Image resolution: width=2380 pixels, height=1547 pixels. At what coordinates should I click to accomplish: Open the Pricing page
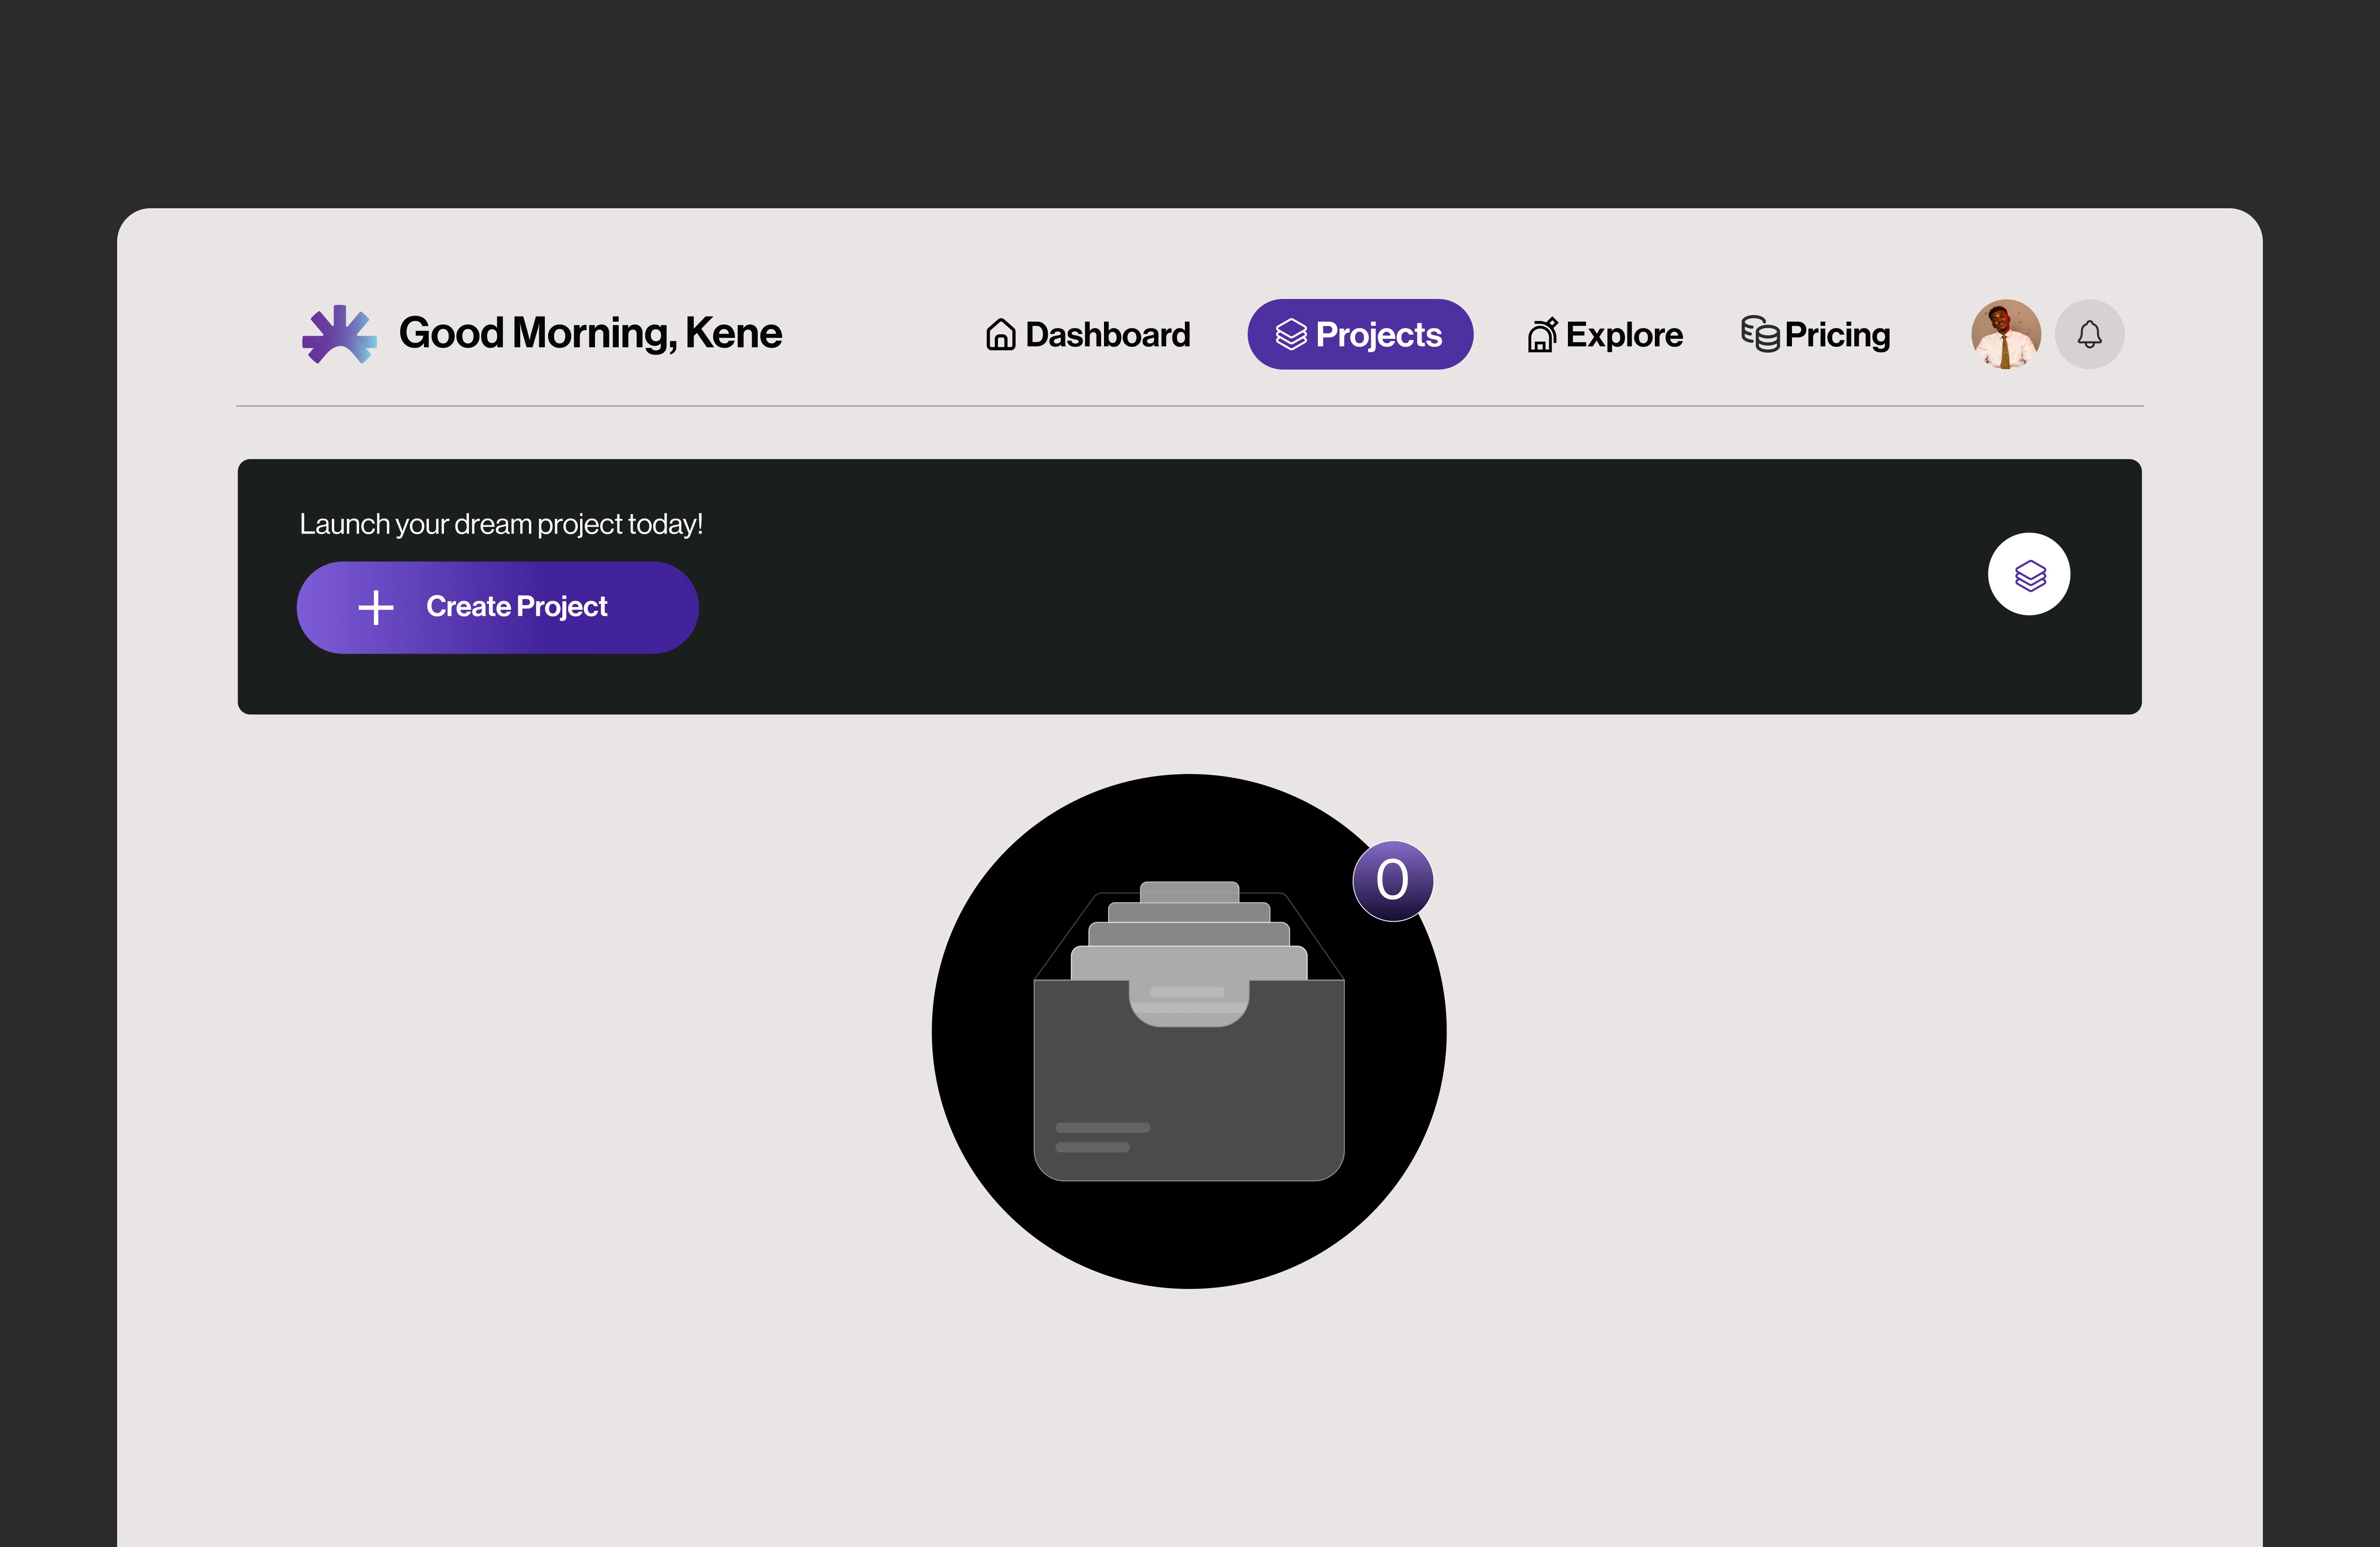tap(1837, 335)
